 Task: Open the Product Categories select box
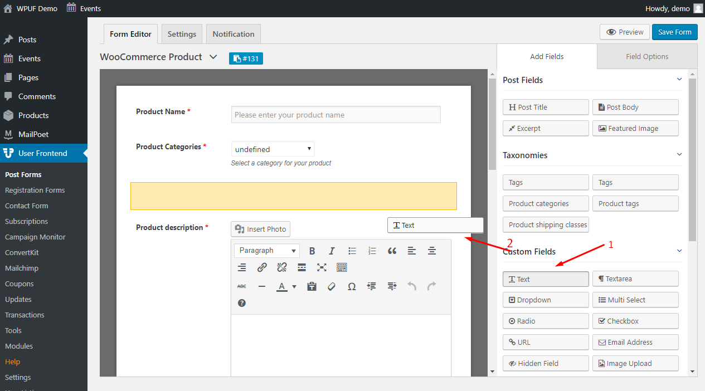point(273,149)
